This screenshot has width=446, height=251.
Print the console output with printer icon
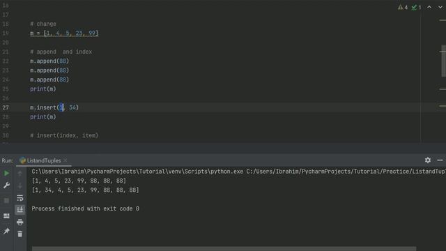tap(20, 222)
